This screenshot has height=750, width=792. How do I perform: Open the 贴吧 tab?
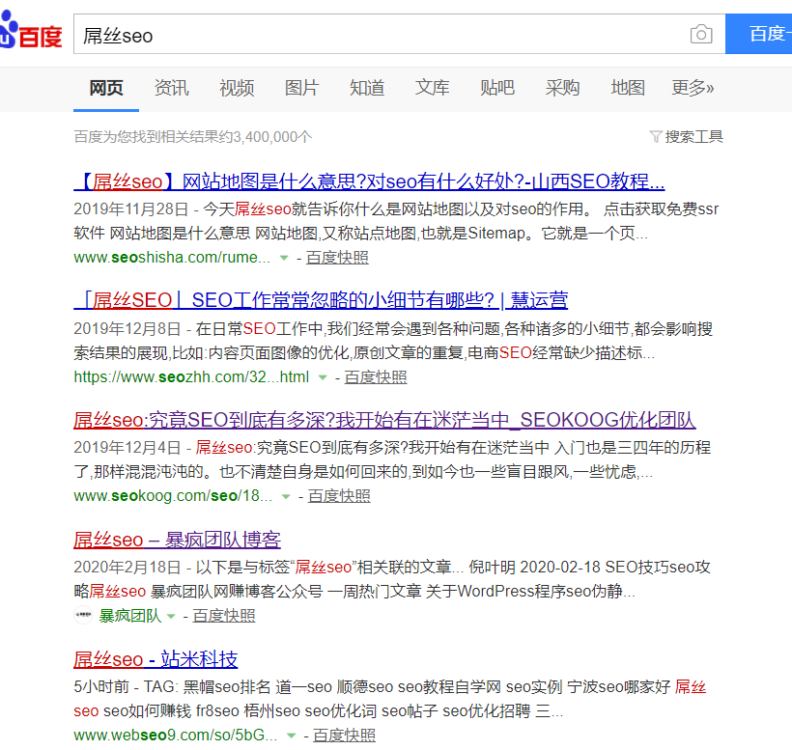point(497,87)
